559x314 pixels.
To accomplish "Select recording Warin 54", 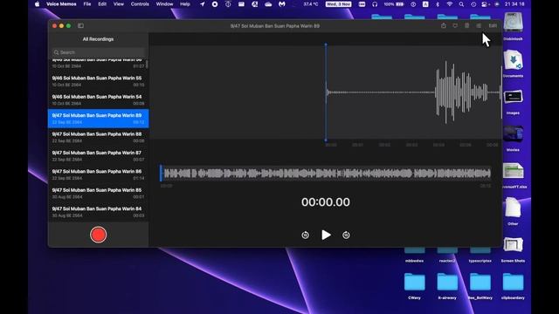I will coord(98,100).
